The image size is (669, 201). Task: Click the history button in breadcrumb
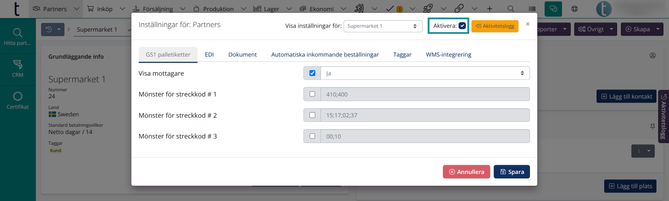[49, 30]
